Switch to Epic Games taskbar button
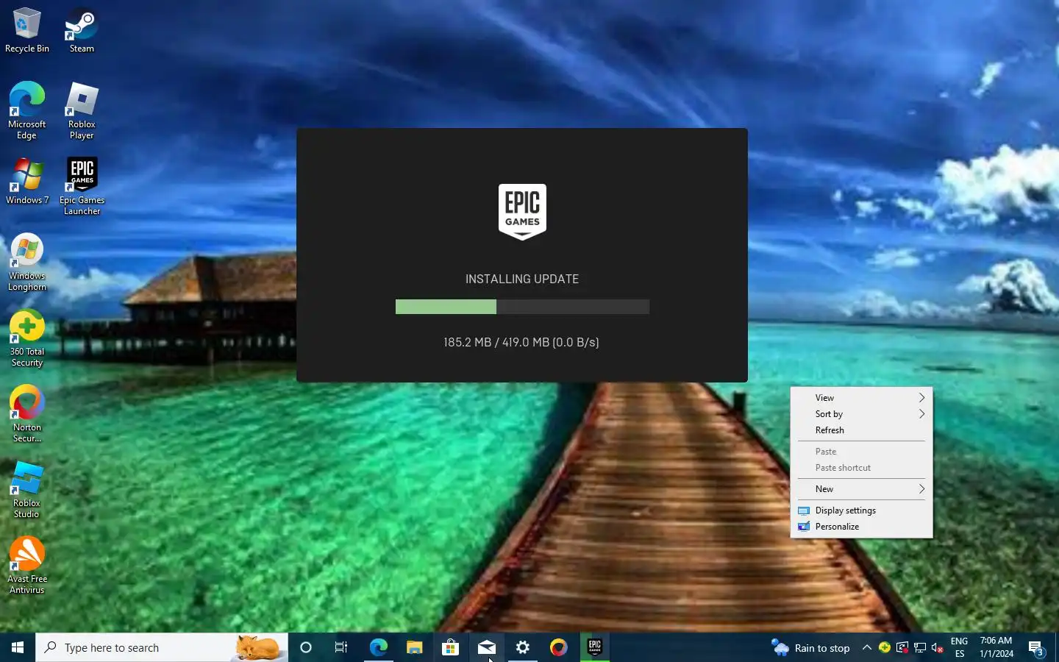 [595, 647]
